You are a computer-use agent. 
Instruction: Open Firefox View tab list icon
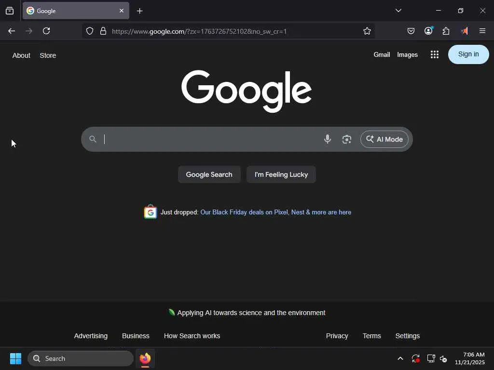point(10,11)
